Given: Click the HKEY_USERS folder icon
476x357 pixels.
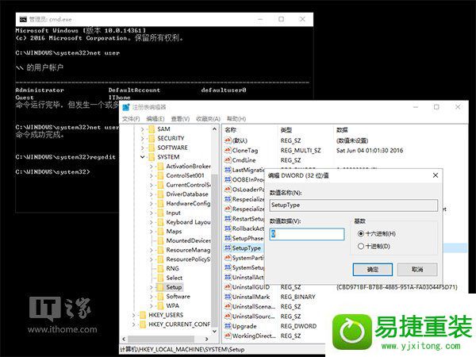Looking at the screenshot, I should click(143, 315).
